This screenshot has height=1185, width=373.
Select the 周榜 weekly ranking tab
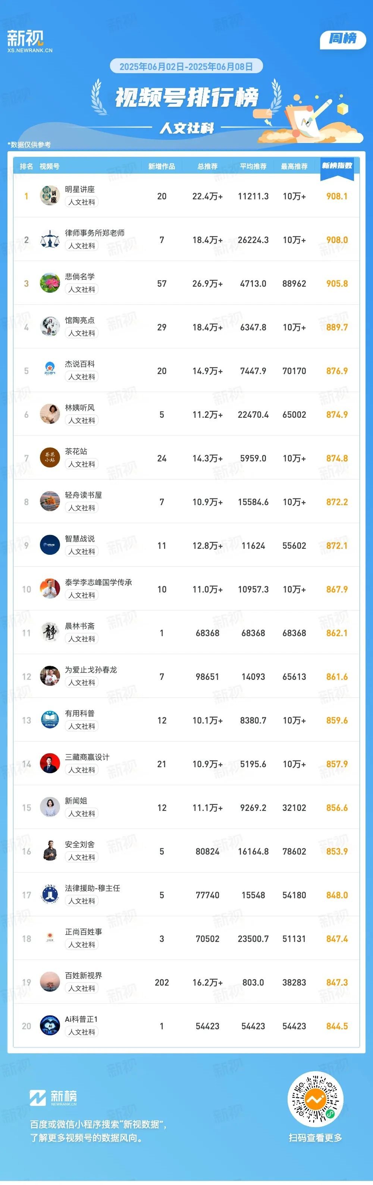pyautogui.click(x=343, y=39)
